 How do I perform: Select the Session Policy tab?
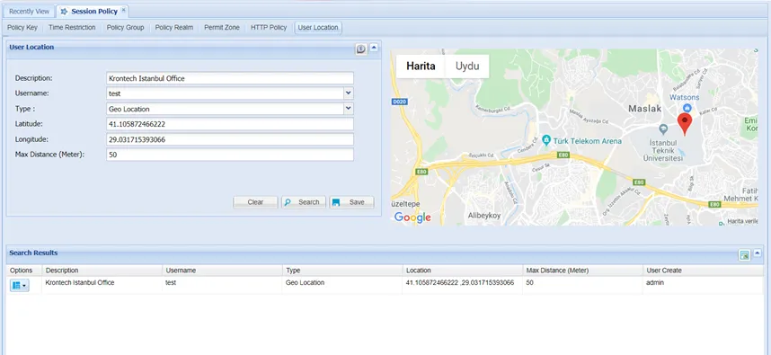(x=93, y=12)
